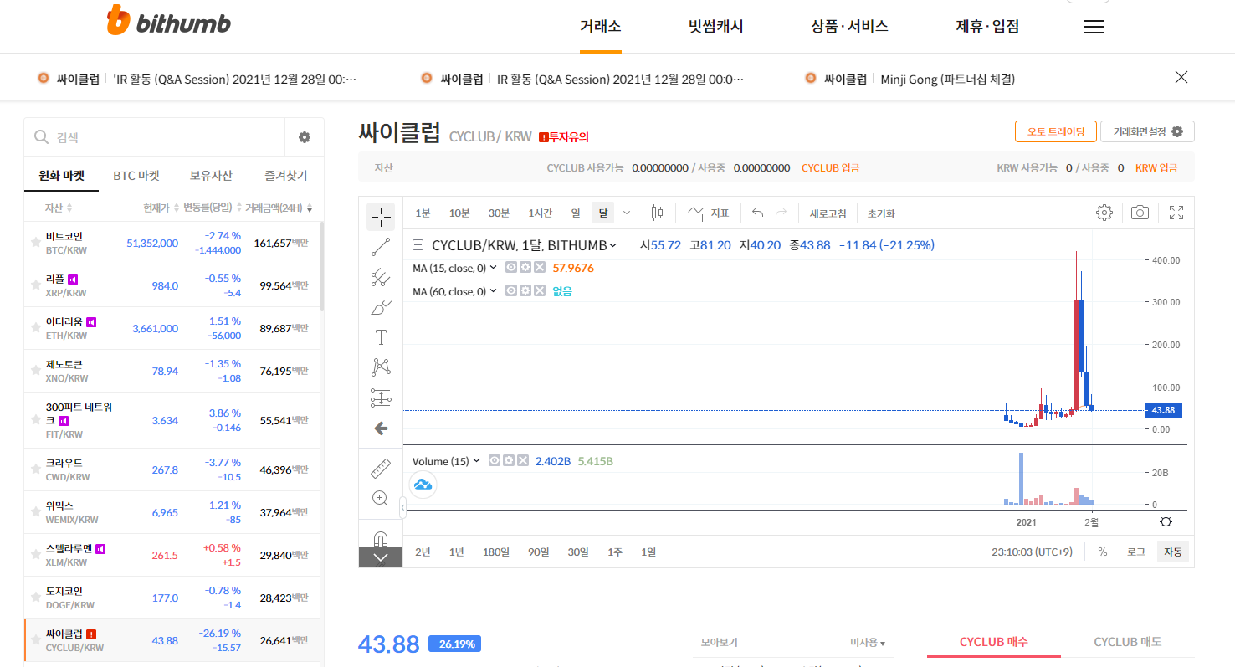Collapse the chart legend with minus box

(x=418, y=245)
